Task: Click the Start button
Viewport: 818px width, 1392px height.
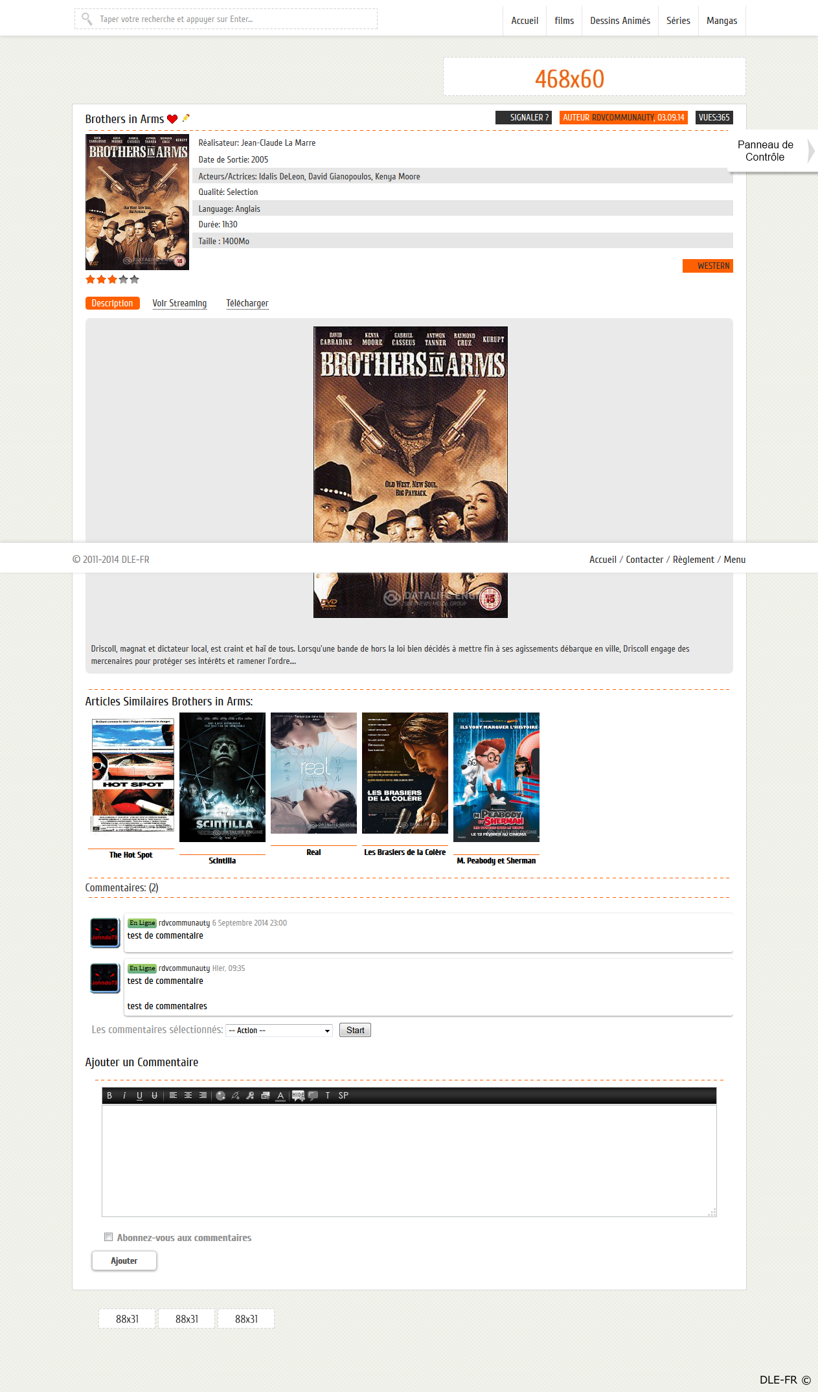Action: tap(355, 1030)
